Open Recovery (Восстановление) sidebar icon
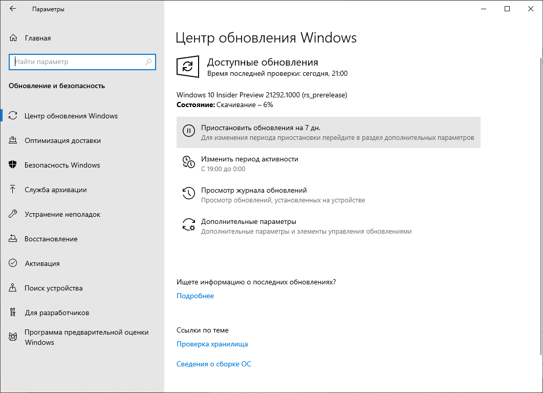This screenshot has height=393, width=543. [x=14, y=239]
